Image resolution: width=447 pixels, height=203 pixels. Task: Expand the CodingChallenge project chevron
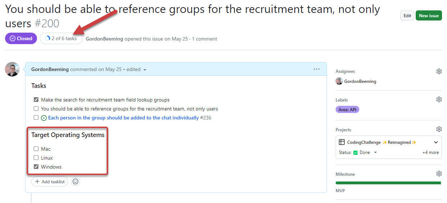[436, 142]
